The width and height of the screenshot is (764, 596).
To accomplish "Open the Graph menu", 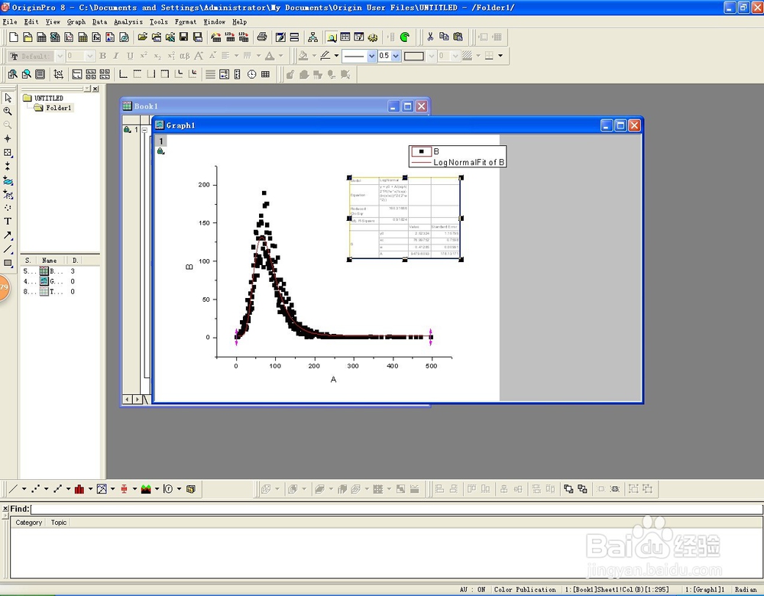I will point(76,22).
